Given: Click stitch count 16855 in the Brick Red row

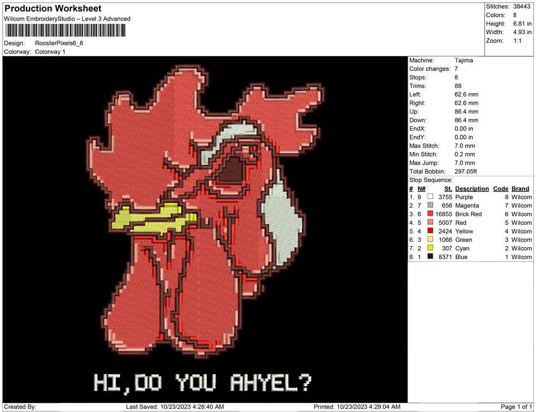Looking at the screenshot, I should coord(444,214).
